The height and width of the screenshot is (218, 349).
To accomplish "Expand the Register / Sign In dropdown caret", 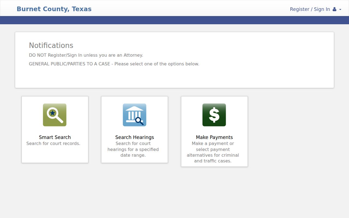I will coord(340,10).
